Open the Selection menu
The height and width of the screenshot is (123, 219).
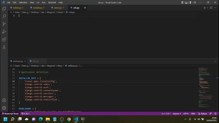point(23,2)
